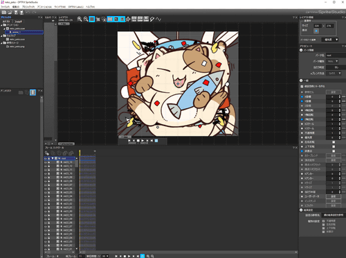Image resolution: width=346 pixels, height=258 pixels.
Task: Click the timeline playhead marker
Action: pyautogui.click(x=80, y=153)
